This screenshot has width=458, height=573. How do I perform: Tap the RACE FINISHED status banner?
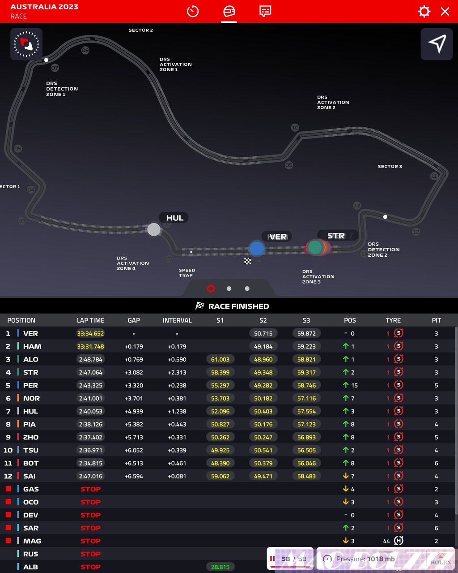233,306
